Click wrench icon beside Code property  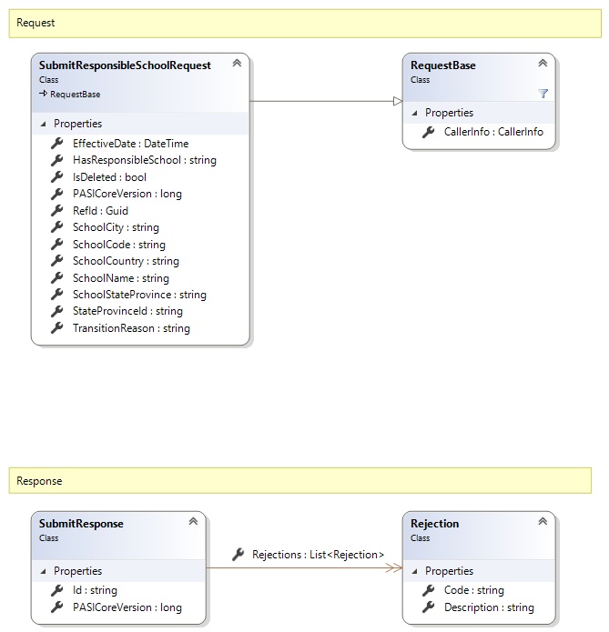(429, 591)
